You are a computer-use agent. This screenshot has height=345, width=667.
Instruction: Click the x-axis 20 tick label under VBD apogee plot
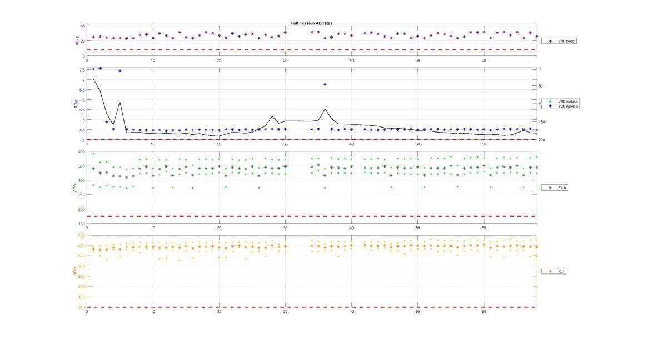click(219, 144)
